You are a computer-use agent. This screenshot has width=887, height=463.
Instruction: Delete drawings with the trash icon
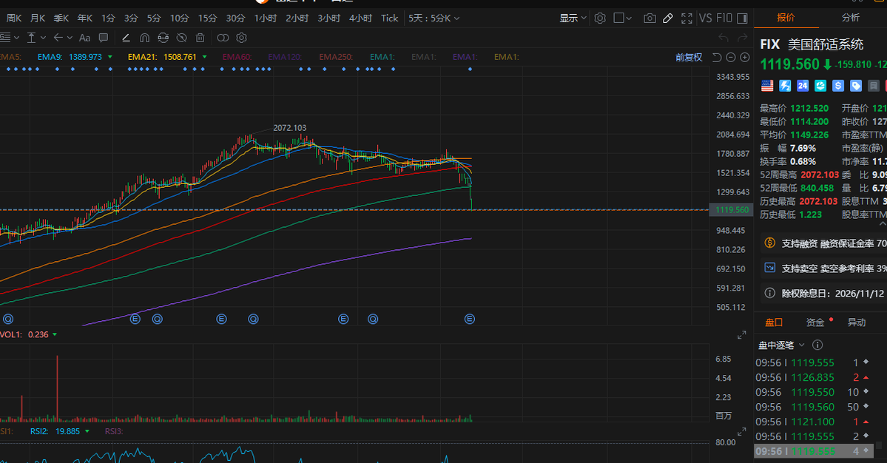(x=200, y=38)
